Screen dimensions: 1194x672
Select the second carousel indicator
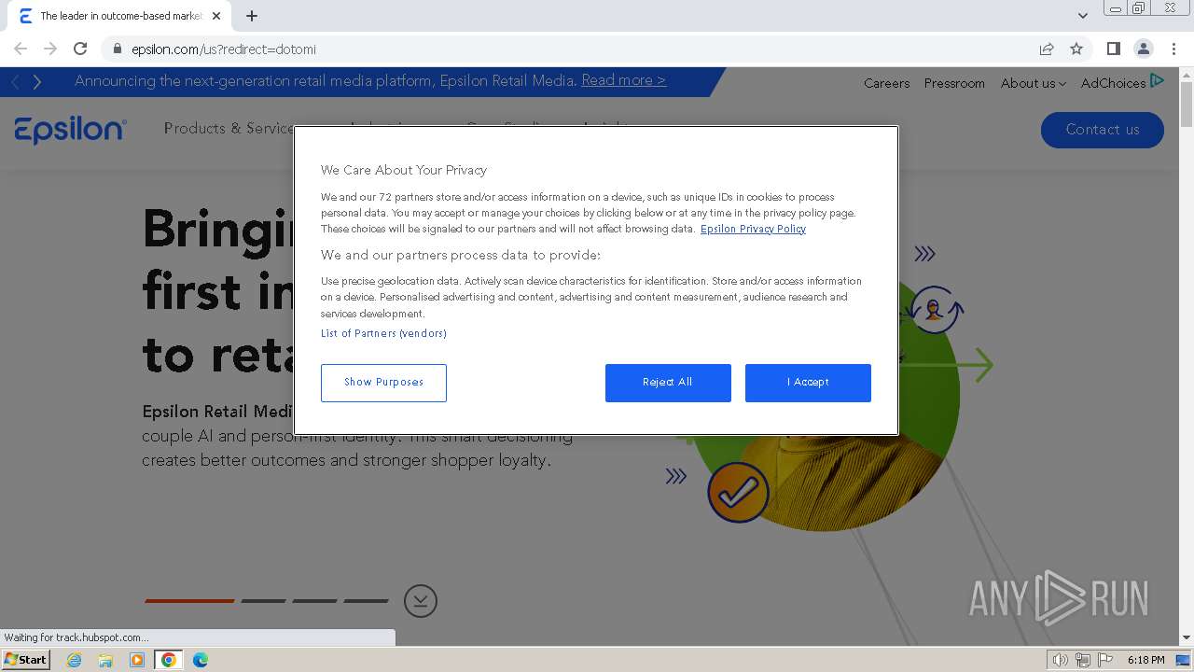[x=264, y=601]
